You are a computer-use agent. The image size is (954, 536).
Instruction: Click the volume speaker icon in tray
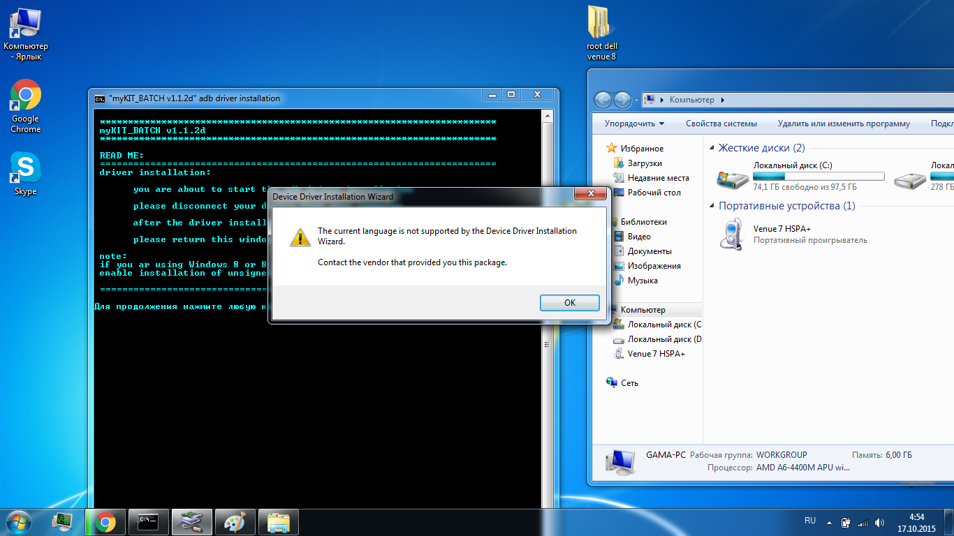[880, 522]
